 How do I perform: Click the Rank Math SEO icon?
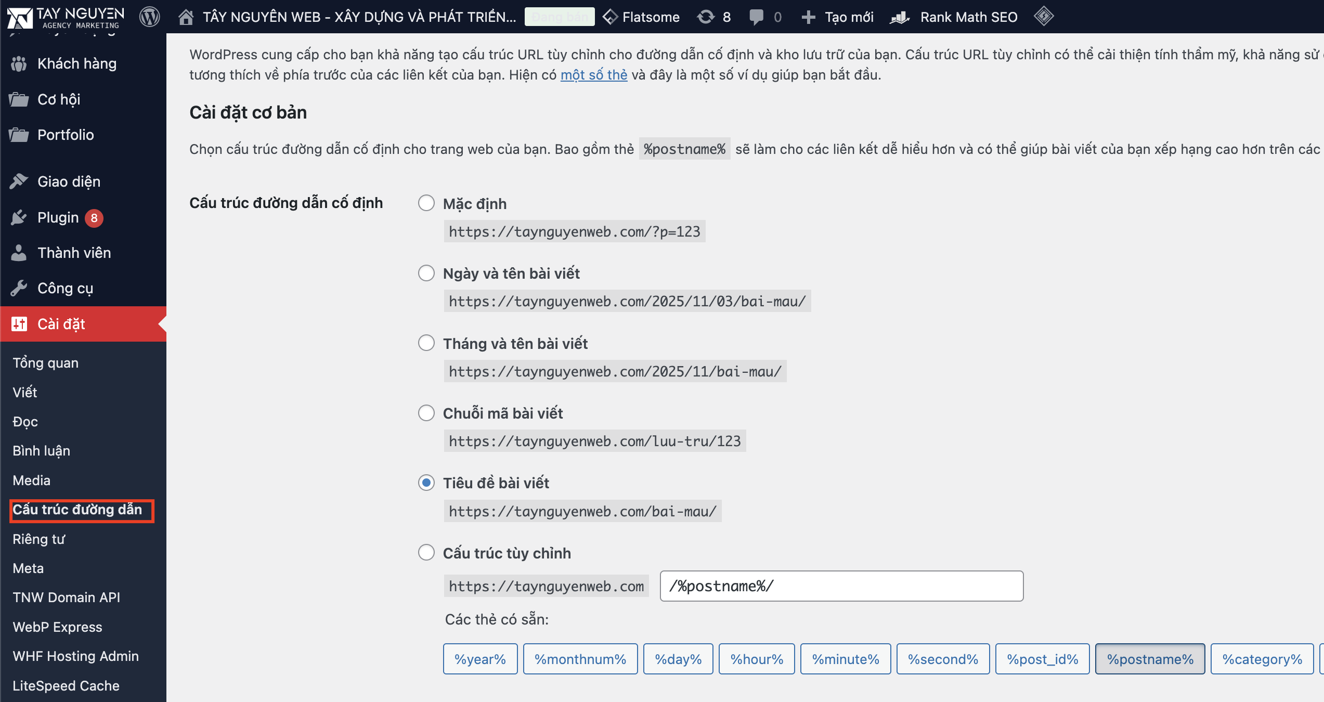(899, 17)
